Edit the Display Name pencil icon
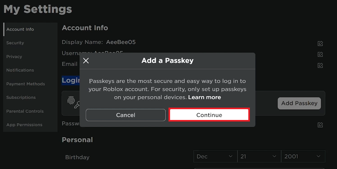 point(320,43)
